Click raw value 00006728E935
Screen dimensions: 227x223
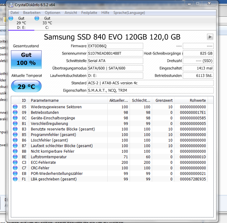coord(193,179)
